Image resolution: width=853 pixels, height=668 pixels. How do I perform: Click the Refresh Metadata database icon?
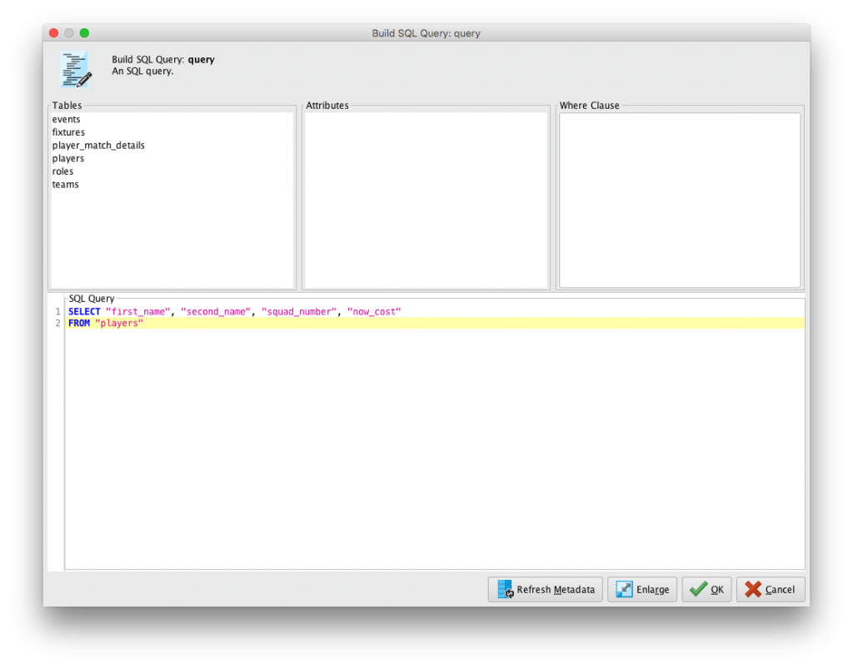505,590
